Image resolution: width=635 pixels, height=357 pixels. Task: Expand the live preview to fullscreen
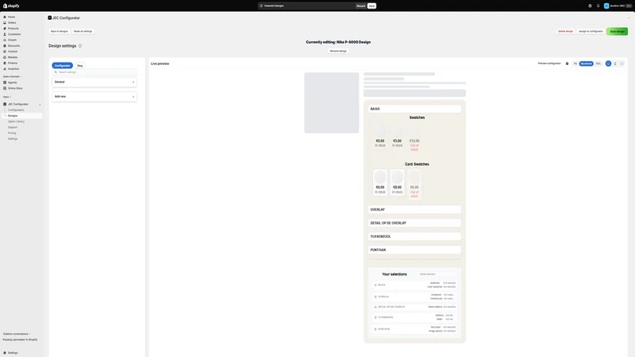[x=622, y=63]
